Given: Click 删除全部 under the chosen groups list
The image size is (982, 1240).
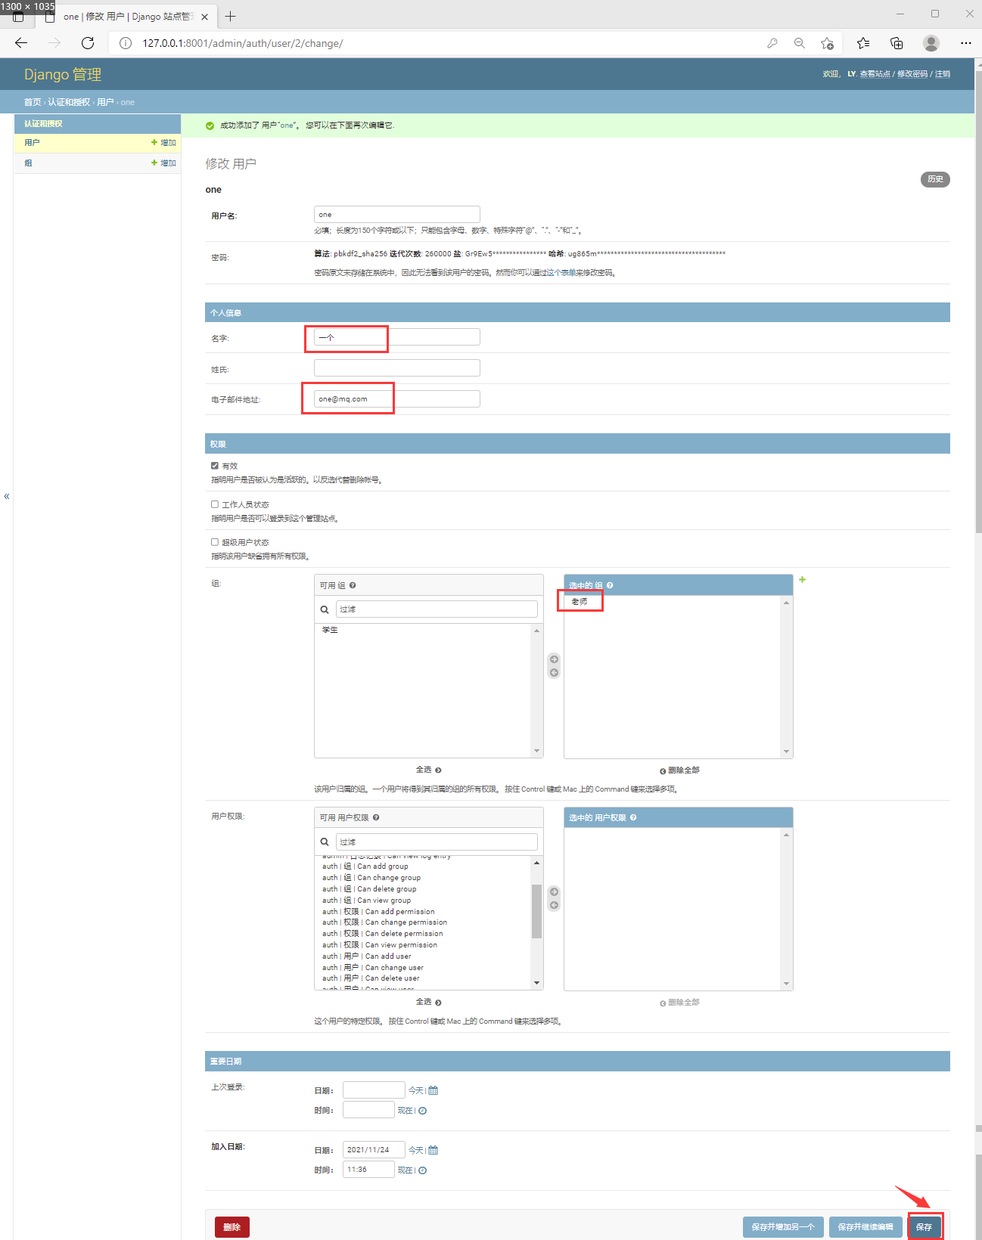Looking at the screenshot, I should point(679,770).
